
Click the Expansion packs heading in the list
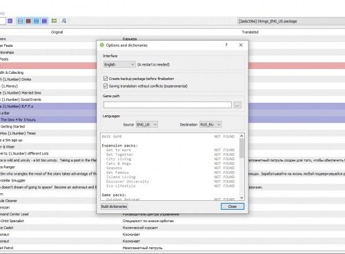coord(119,146)
